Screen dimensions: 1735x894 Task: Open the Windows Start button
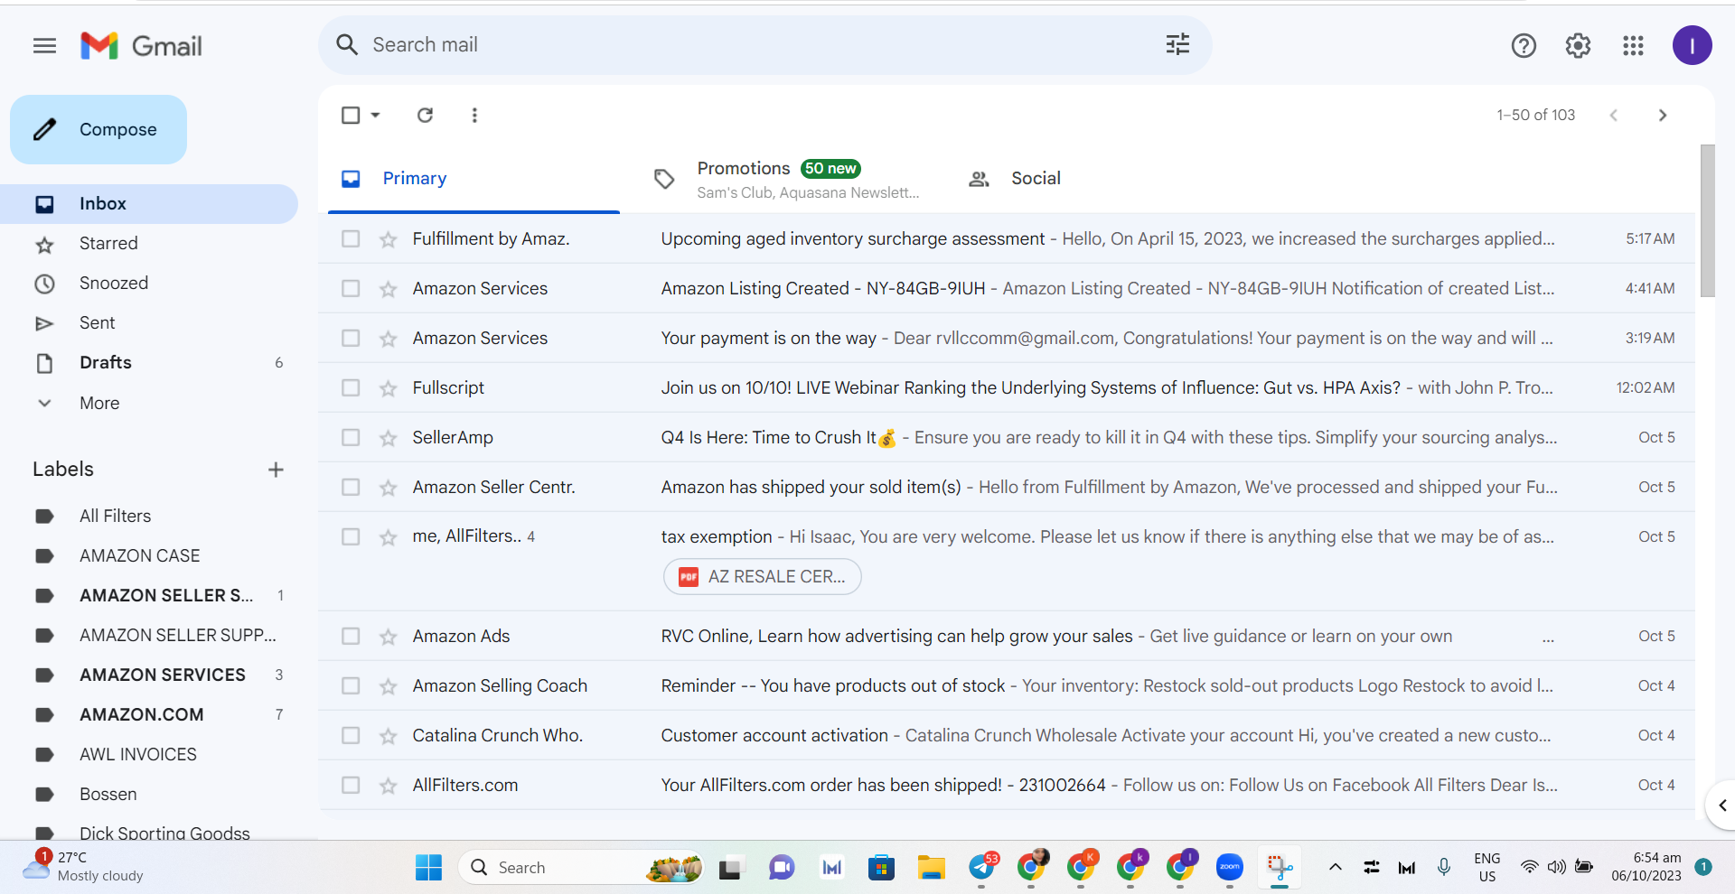pos(428,868)
